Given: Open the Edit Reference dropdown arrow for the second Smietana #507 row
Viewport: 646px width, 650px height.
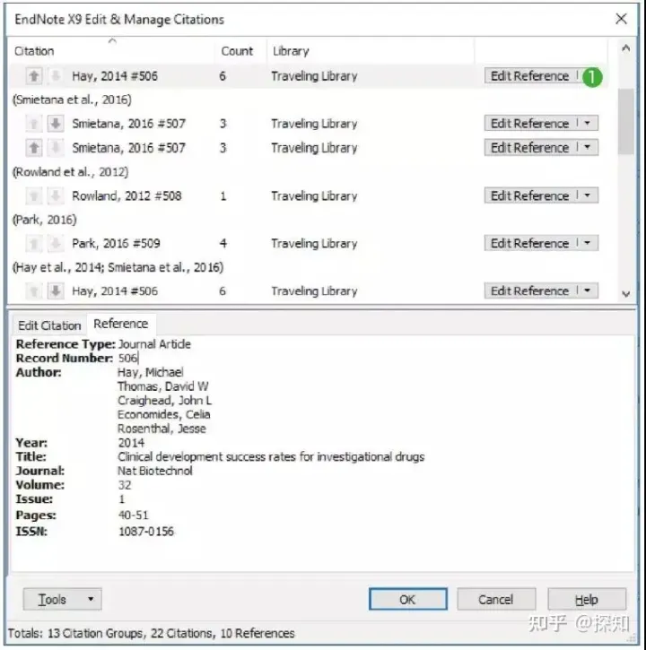Looking at the screenshot, I should point(588,147).
